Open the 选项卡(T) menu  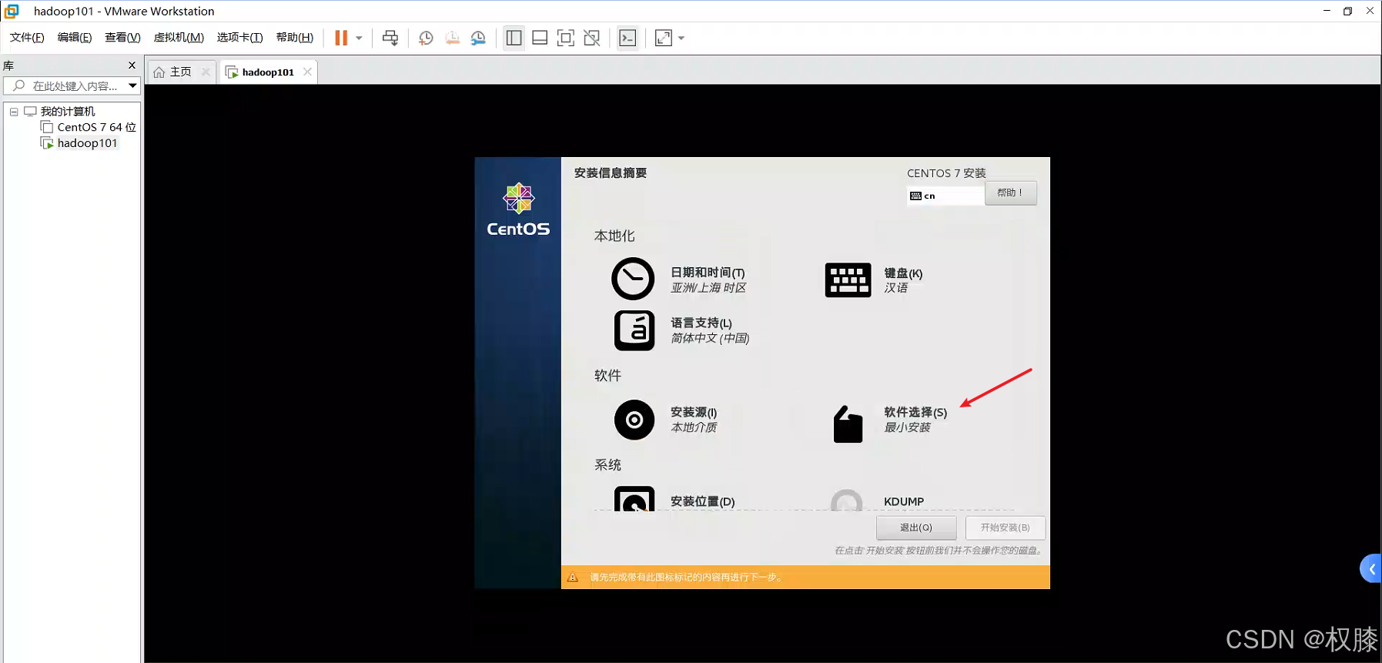pos(239,38)
